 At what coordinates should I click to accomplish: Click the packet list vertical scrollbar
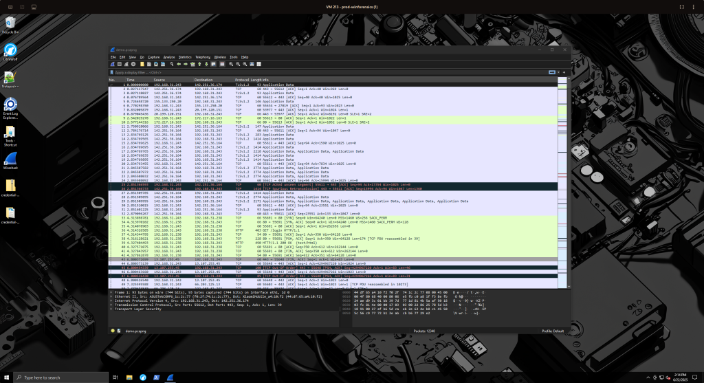coord(569,183)
